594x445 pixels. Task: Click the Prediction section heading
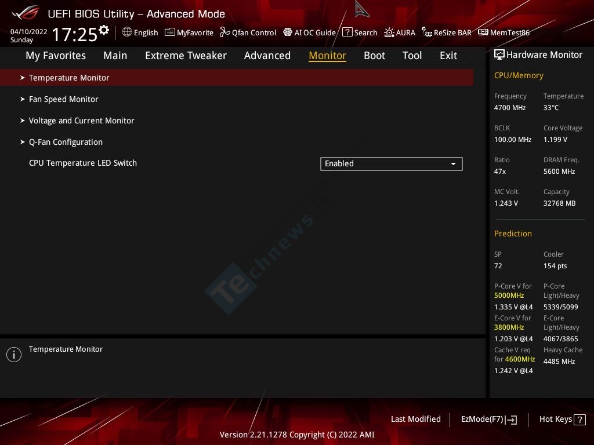click(513, 234)
